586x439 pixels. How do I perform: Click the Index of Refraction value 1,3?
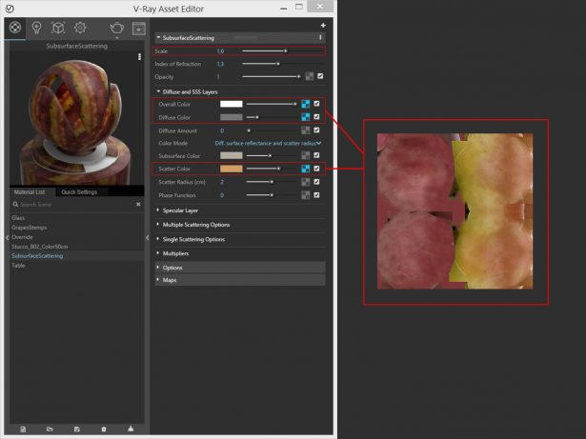(x=220, y=64)
